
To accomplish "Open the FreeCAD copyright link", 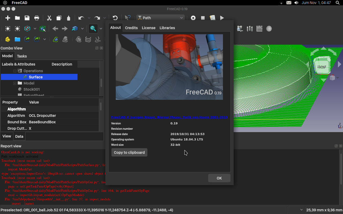I will point(169,117).
